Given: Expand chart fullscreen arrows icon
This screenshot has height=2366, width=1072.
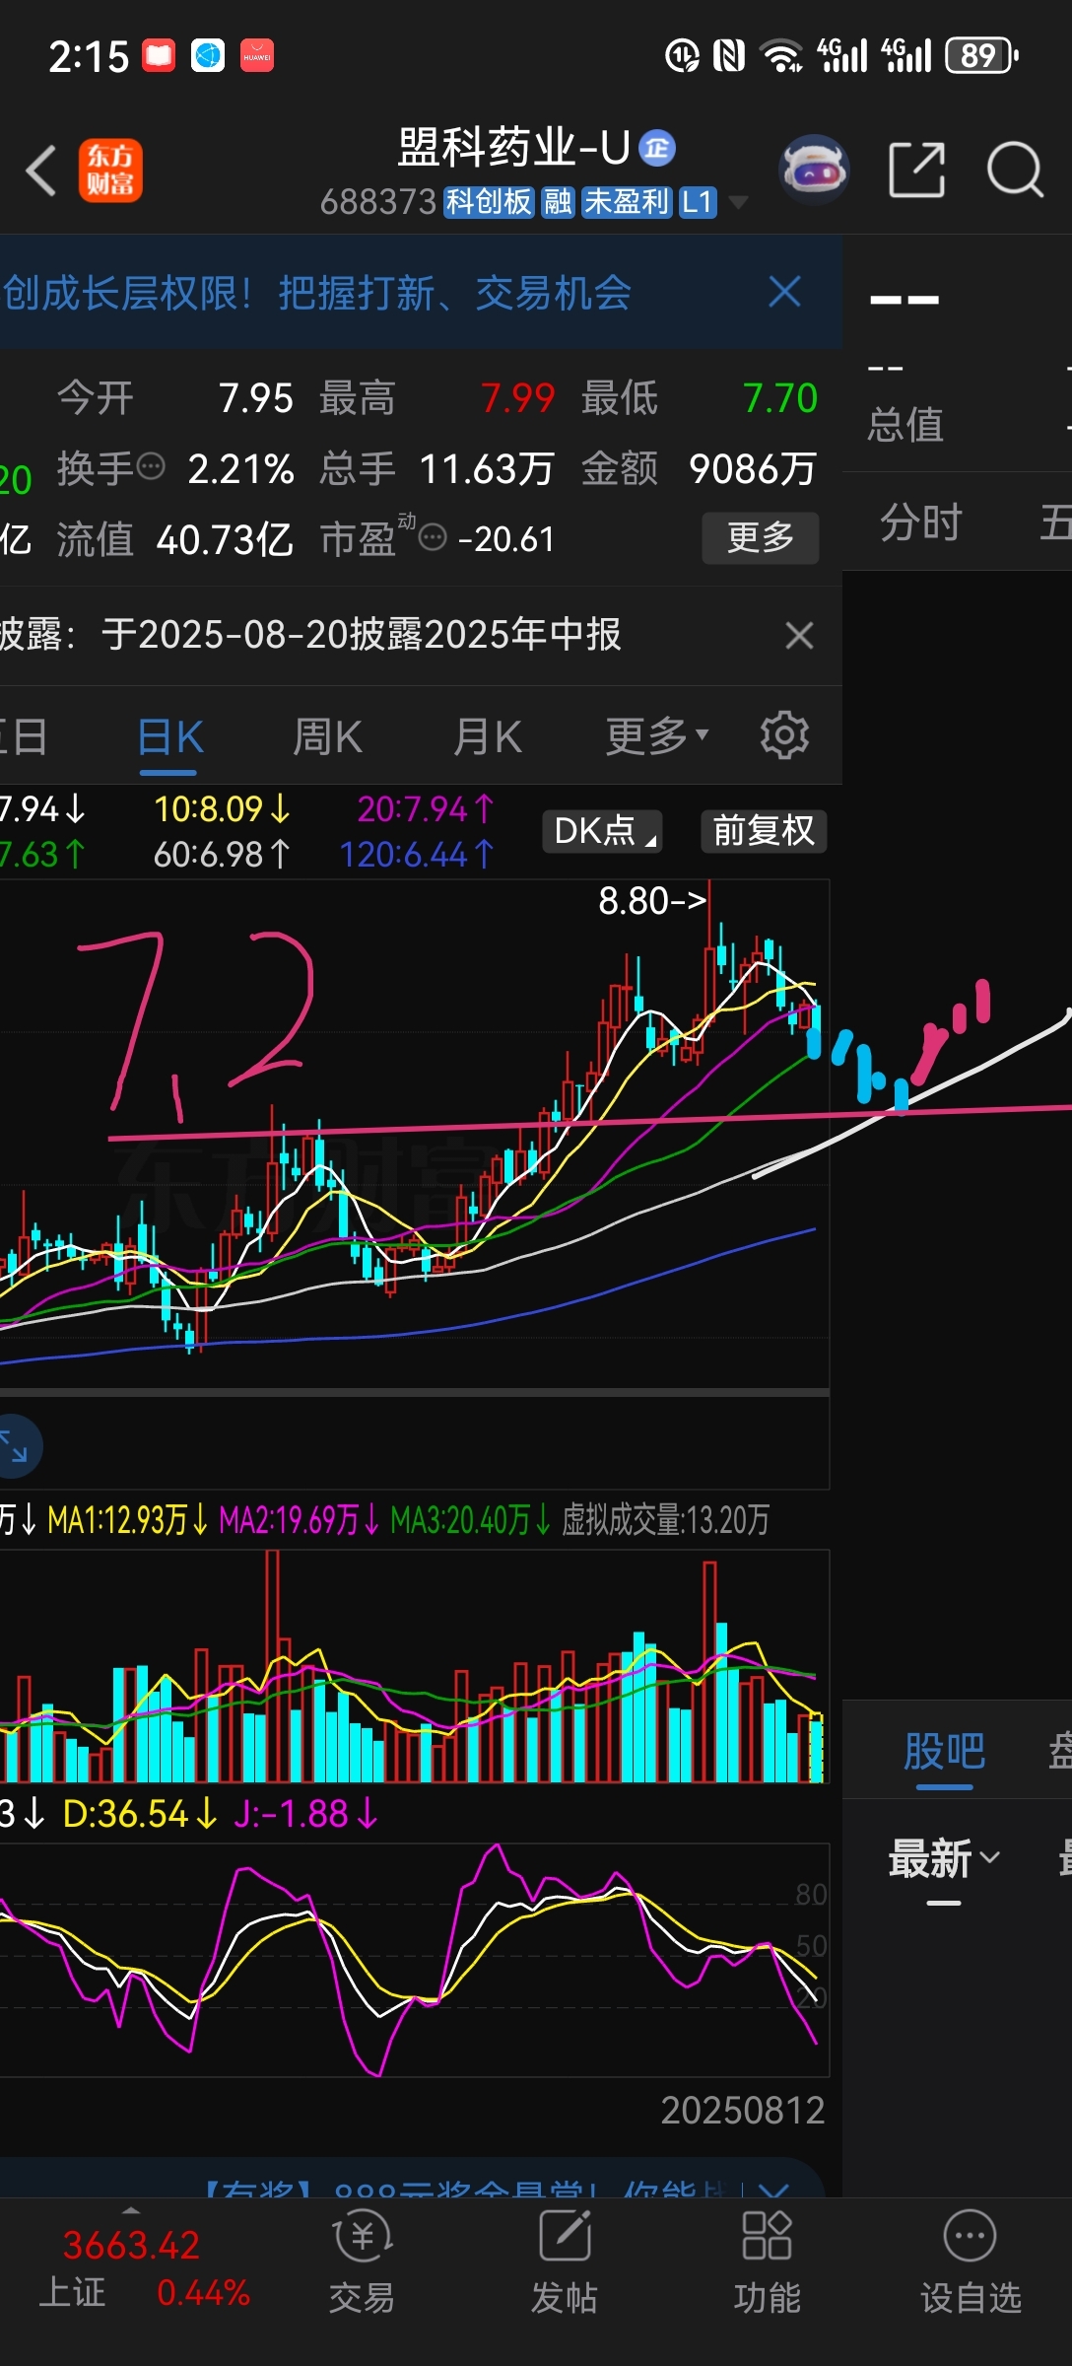Looking at the screenshot, I should click(x=14, y=1446).
